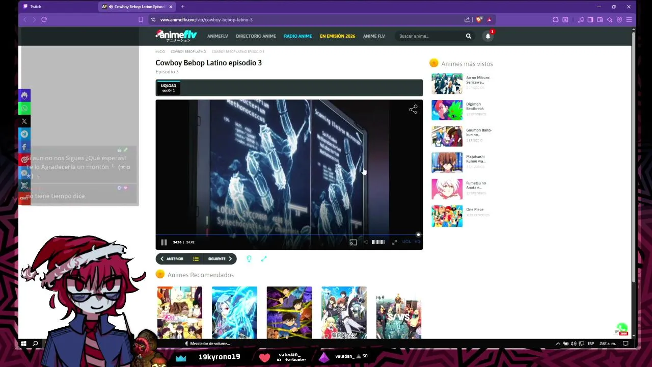The image size is (652, 367).
Task: Follow the COWBOY BEBOP LATINO breadcrumb
Action: 188,52
